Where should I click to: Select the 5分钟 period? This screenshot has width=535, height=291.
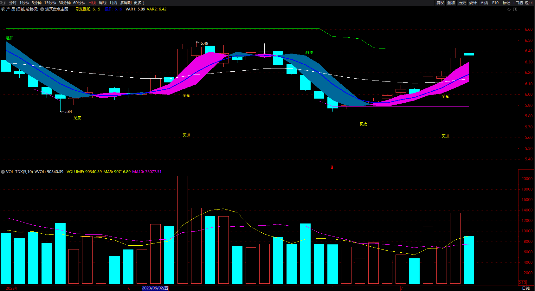tap(36, 3)
